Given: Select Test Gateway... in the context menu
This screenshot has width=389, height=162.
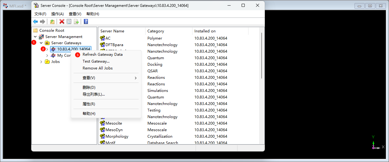Looking at the screenshot, I should 96,61.
